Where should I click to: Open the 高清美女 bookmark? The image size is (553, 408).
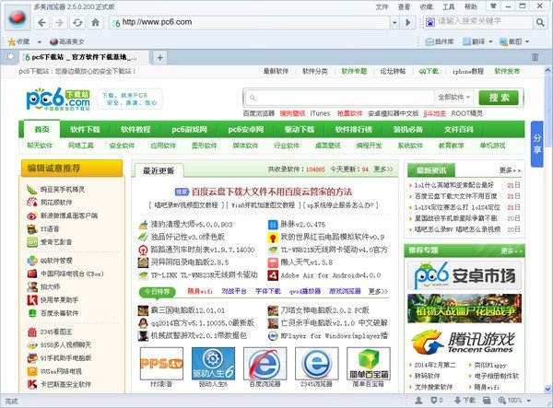67,41
